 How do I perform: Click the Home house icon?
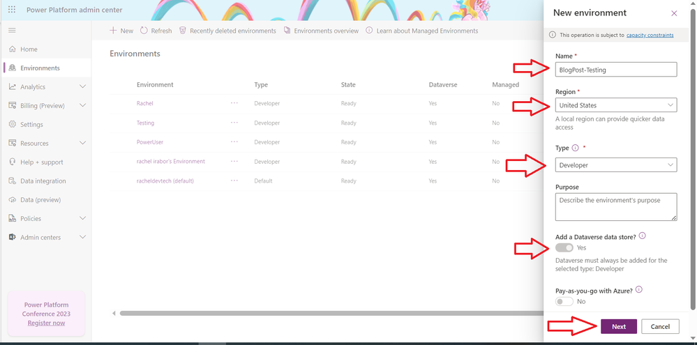tap(13, 49)
